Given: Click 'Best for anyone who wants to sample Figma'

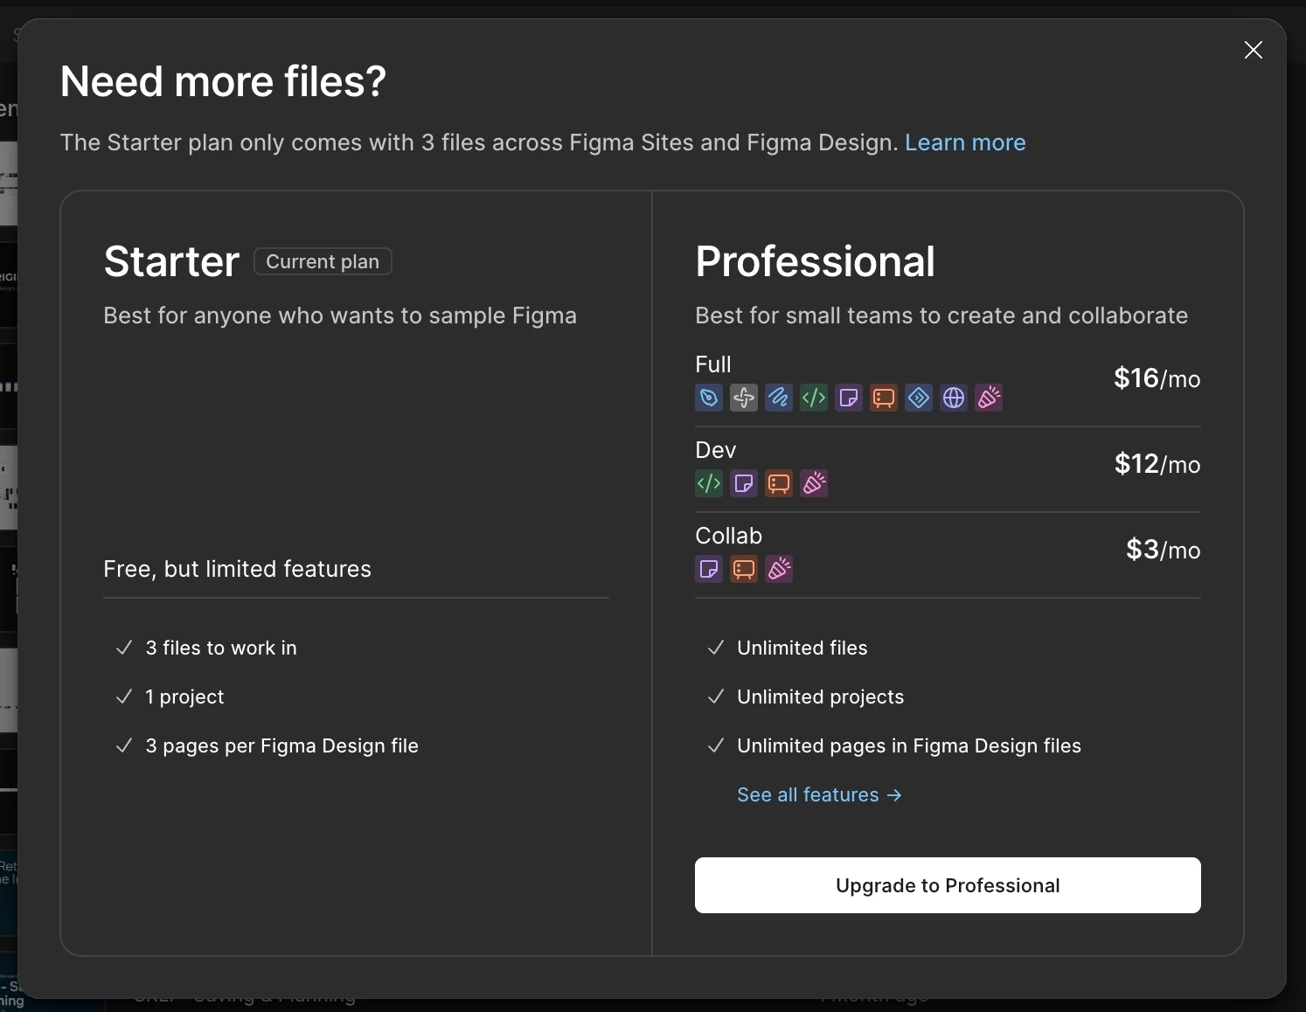Looking at the screenshot, I should point(340,315).
